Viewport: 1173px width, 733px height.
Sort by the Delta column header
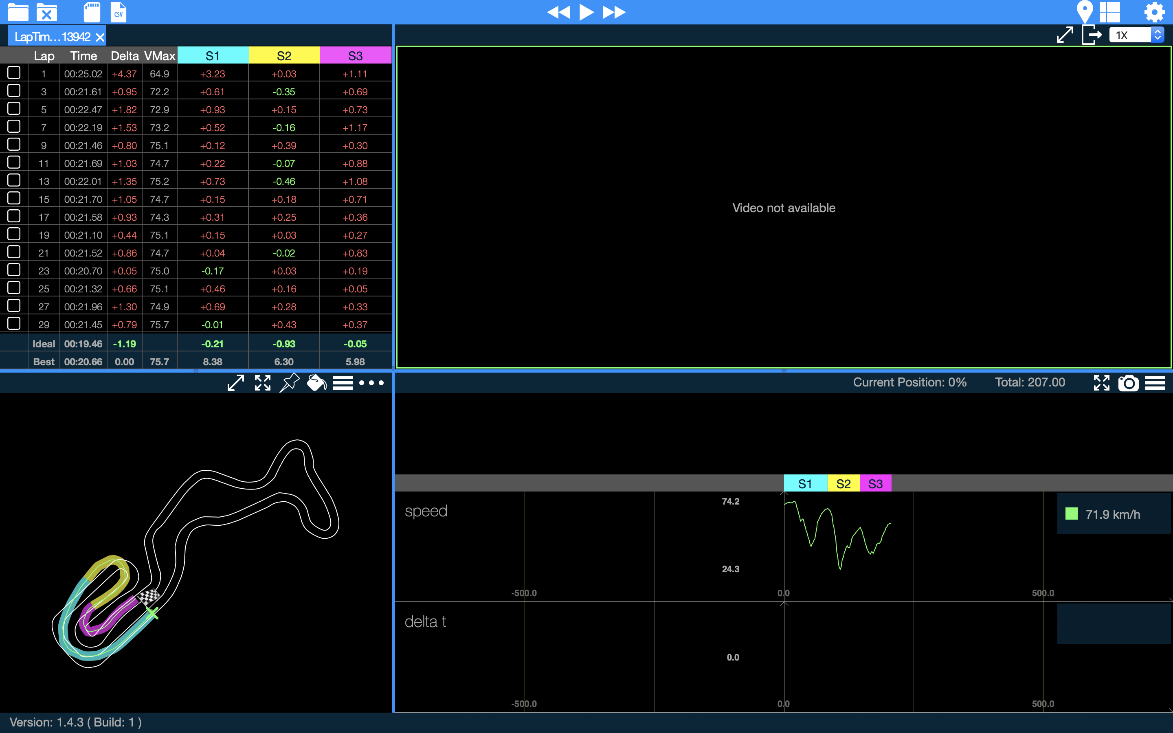[125, 56]
